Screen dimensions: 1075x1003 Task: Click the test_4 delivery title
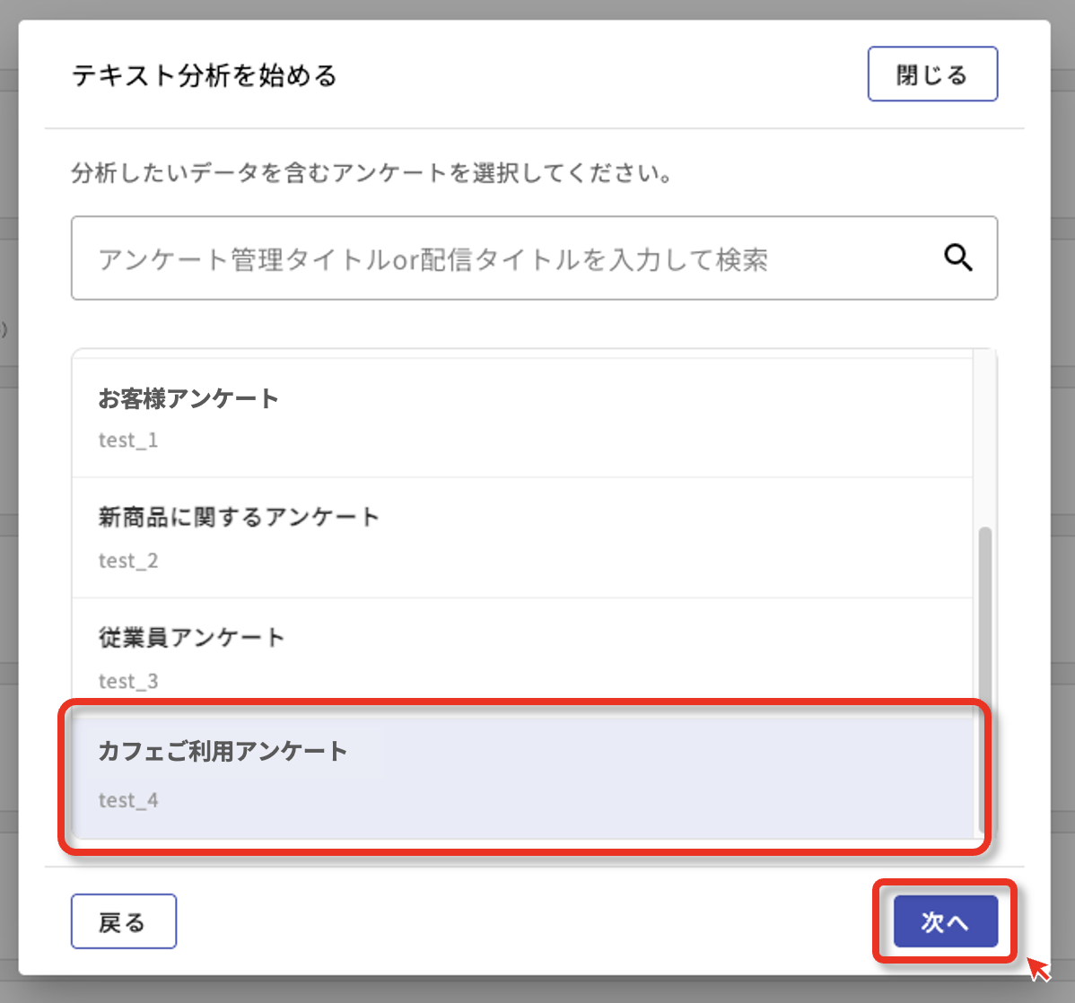click(128, 800)
